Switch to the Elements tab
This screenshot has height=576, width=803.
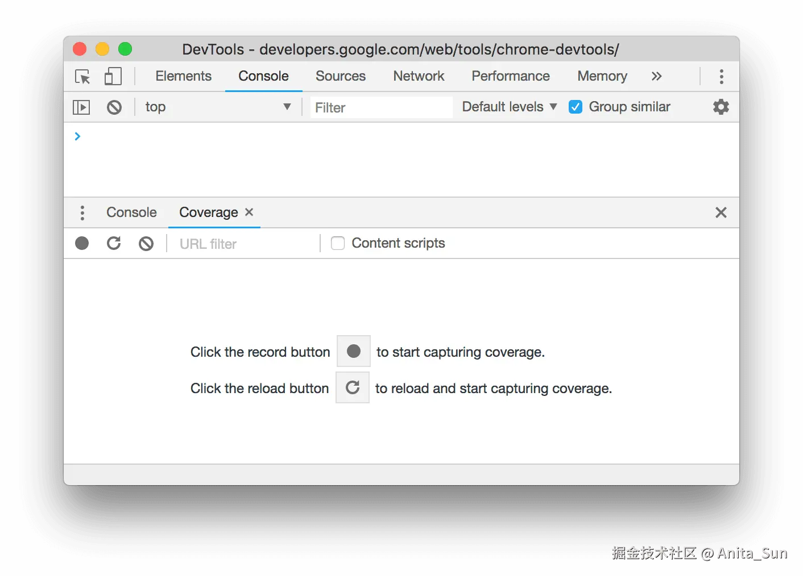[x=183, y=76]
